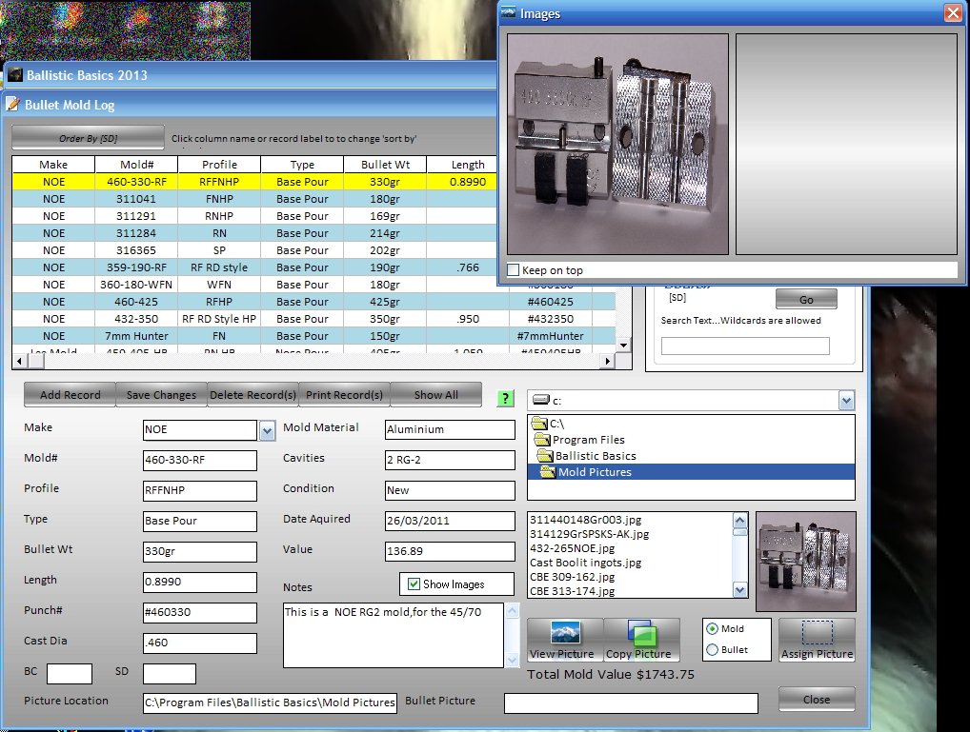
Task: Click the Bullet Mold Log pencil icon
Action: click(x=12, y=104)
